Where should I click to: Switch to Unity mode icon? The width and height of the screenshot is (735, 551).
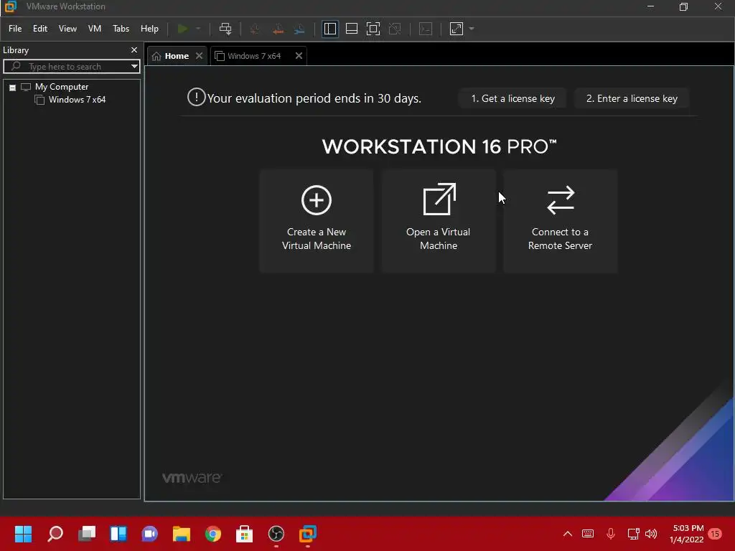(395, 29)
